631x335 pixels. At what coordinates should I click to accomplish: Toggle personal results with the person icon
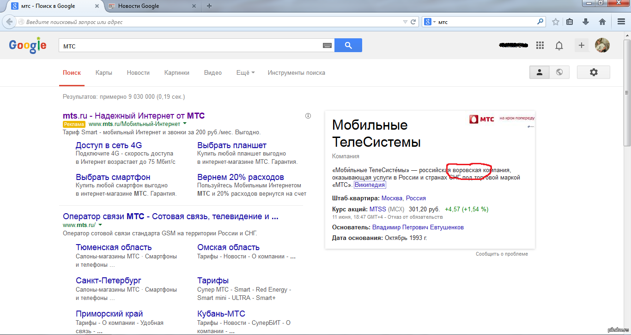coord(539,72)
